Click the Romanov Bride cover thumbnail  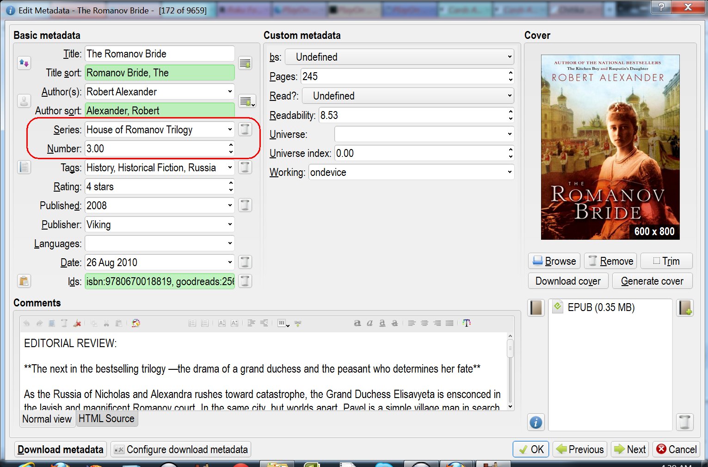pyautogui.click(x=610, y=147)
